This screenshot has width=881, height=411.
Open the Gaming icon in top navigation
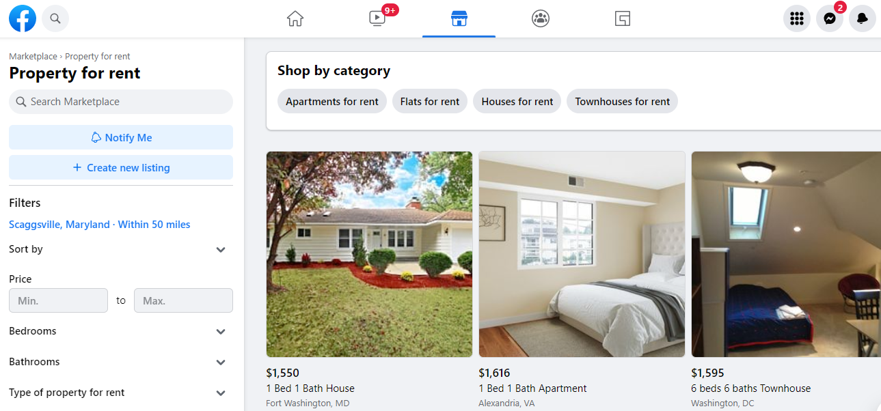click(x=622, y=18)
